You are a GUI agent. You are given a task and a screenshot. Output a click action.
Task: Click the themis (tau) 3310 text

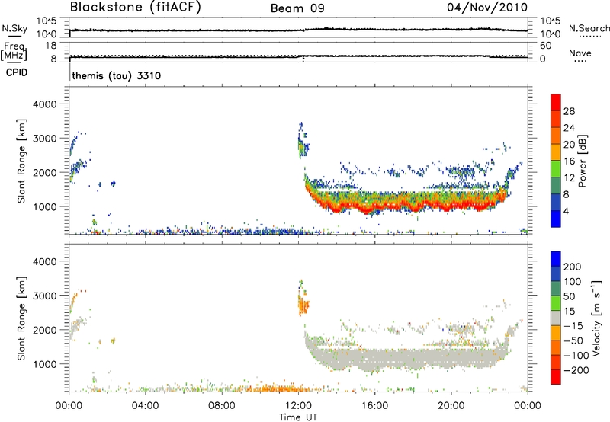117,75
